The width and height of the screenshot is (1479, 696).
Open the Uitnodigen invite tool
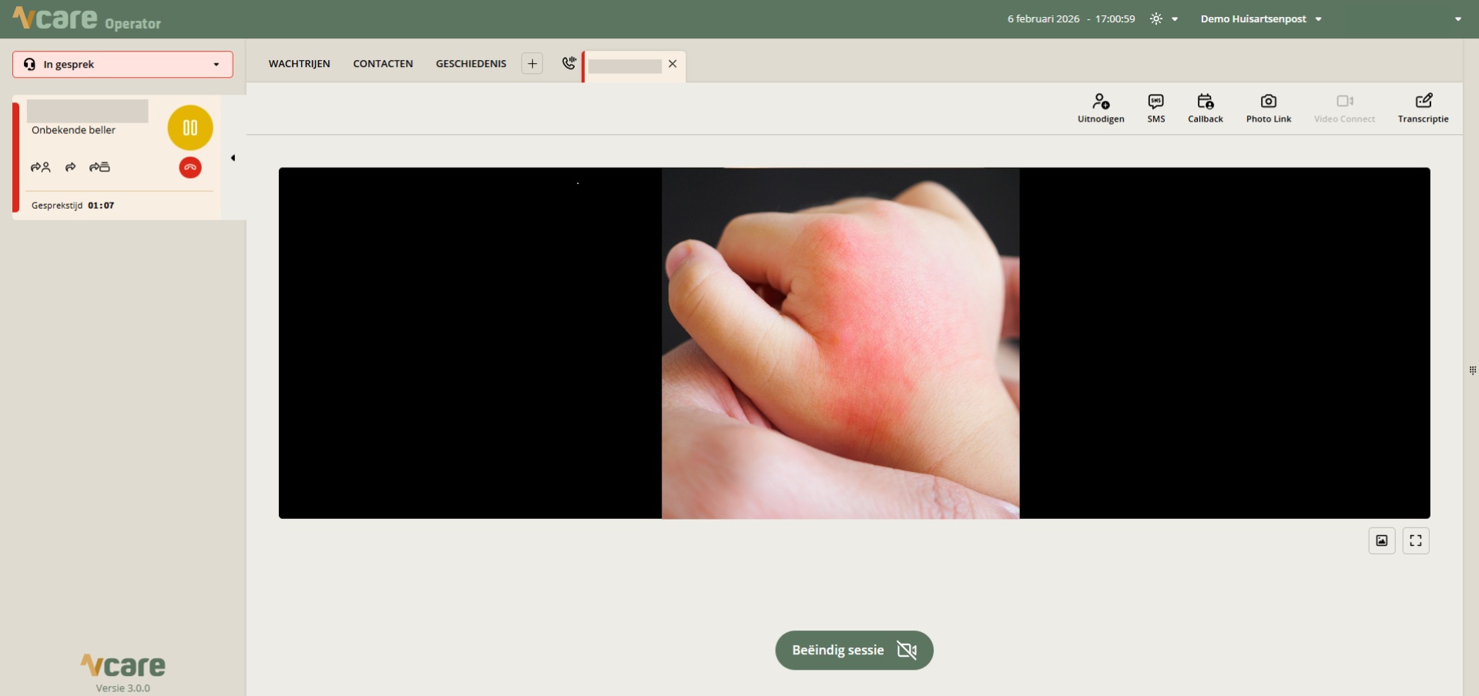(x=1100, y=107)
